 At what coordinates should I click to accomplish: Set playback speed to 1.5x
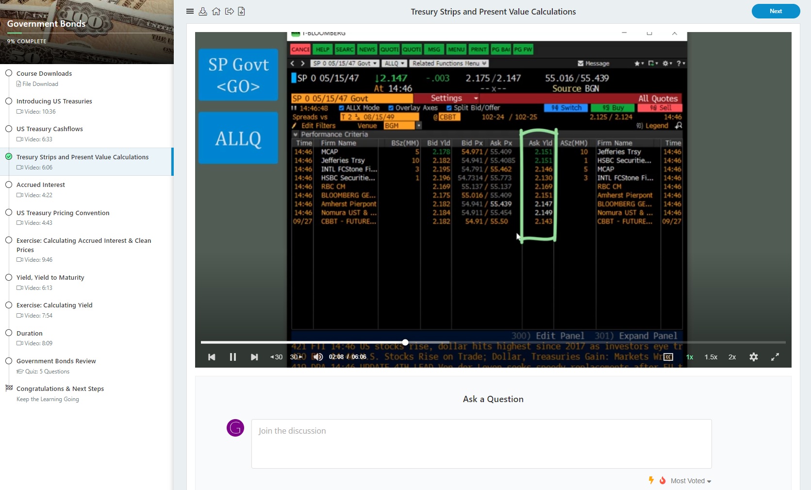tap(711, 357)
